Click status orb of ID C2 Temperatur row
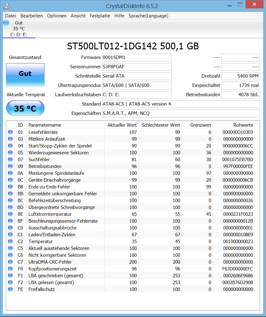Viewport: 266px width, 317px height. tap(10, 241)
